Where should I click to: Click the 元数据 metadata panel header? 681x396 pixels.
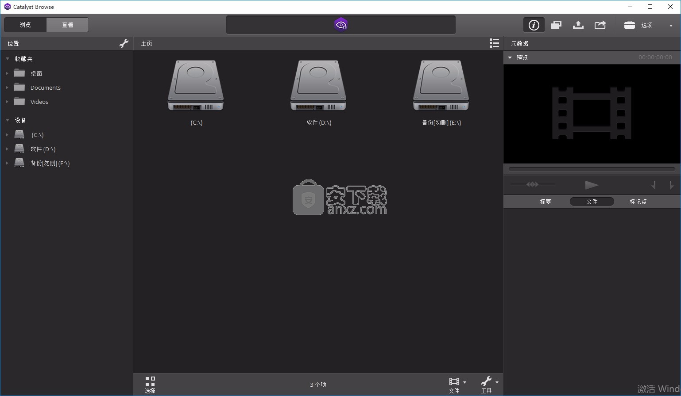tap(519, 43)
